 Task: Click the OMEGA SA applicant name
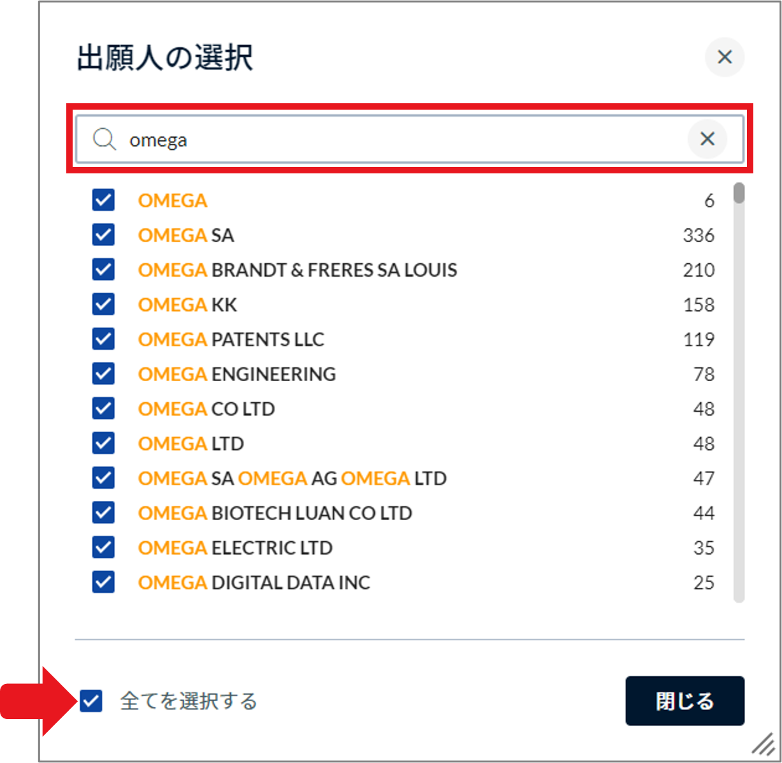(186, 235)
